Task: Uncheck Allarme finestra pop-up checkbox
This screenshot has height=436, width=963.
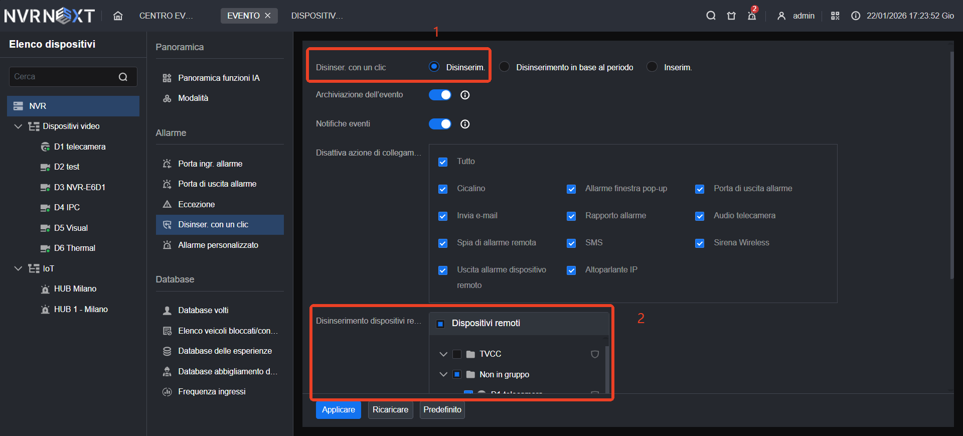Action: pos(571,189)
